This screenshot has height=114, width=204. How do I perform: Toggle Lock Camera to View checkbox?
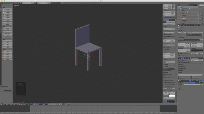[164, 36]
